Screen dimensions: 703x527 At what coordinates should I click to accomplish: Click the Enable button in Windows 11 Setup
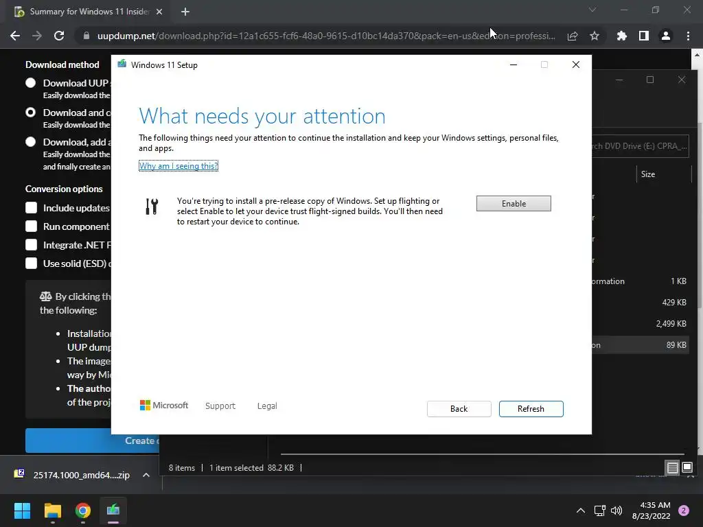point(514,203)
